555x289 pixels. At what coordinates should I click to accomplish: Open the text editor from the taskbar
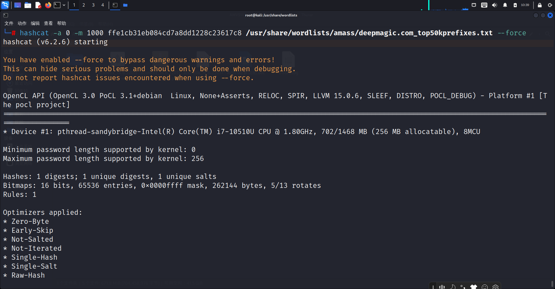(x=38, y=5)
